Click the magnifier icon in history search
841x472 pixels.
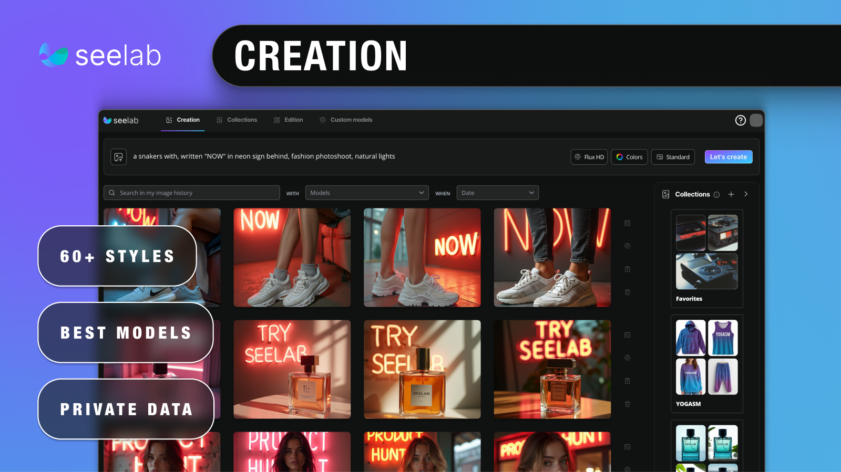click(x=112, y=193)
